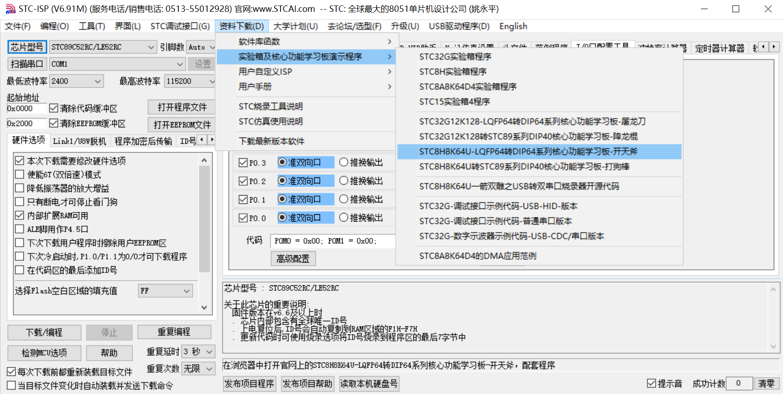The width and height of the screenshot is (783, 394).
Task: Switch to the Link1/U8W脱机 tab
Action: (79, 141)
